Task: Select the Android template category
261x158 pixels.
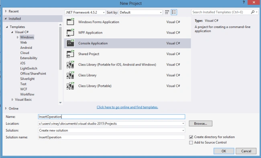Action: (x=26, y=48)
